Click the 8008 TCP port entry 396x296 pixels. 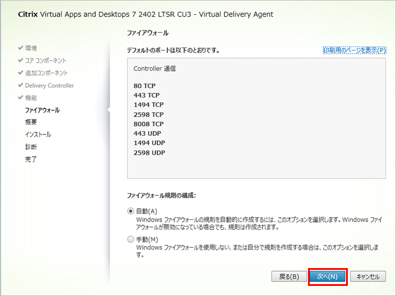point(149,124)
